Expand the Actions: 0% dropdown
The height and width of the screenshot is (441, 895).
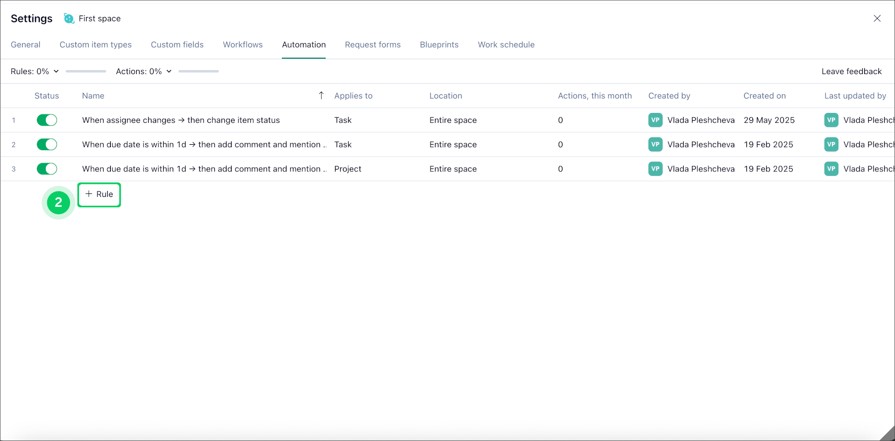(144, 72)
